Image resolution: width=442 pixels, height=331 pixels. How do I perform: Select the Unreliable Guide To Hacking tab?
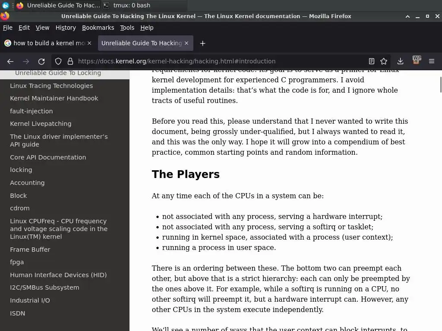pos(145,43)
